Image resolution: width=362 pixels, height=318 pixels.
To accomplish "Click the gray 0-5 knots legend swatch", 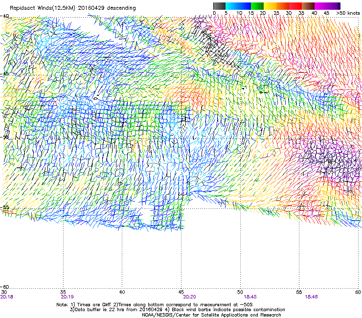I will (x=219, y=6).
